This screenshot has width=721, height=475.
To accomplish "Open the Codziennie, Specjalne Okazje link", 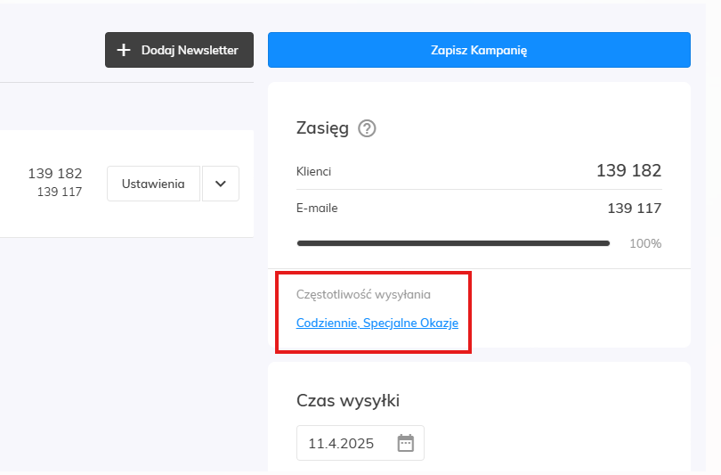I will coord(377,323).
